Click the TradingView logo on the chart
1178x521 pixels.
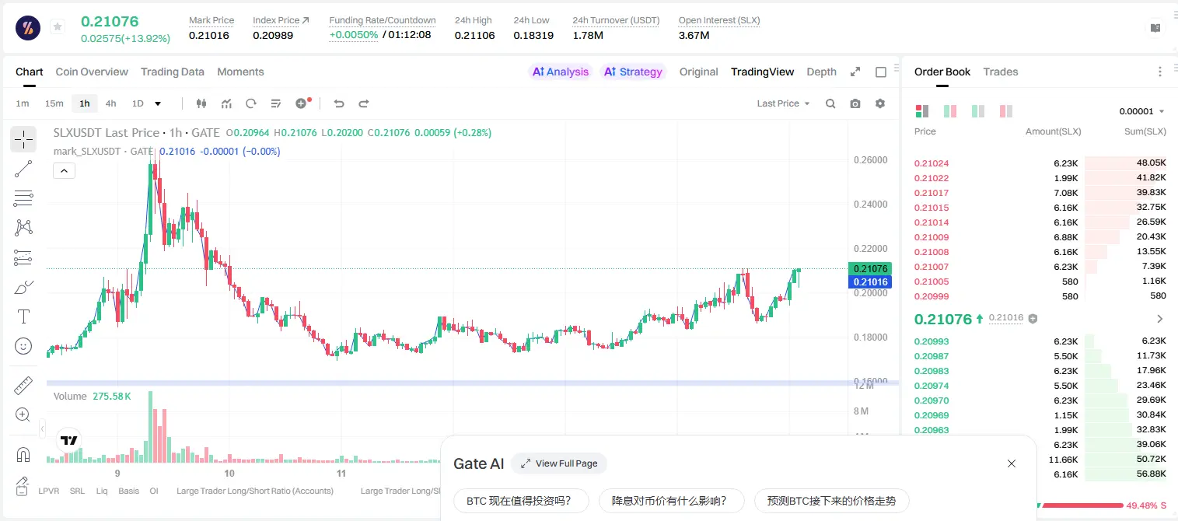(x=69, y=440)
